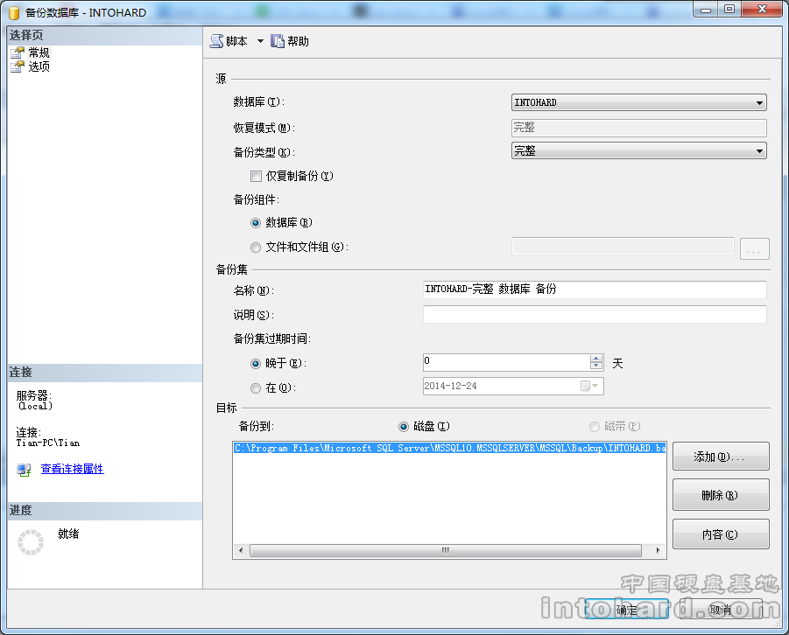Click the 说明 description text field

tap(594, 315)
